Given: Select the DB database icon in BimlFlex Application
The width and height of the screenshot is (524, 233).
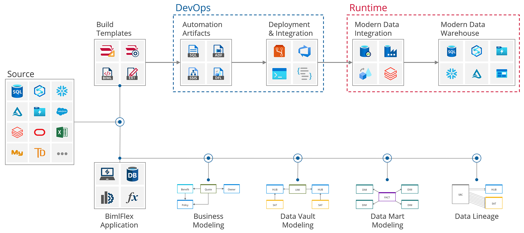Looking at the screenshot, I should [x=132, y=174].
